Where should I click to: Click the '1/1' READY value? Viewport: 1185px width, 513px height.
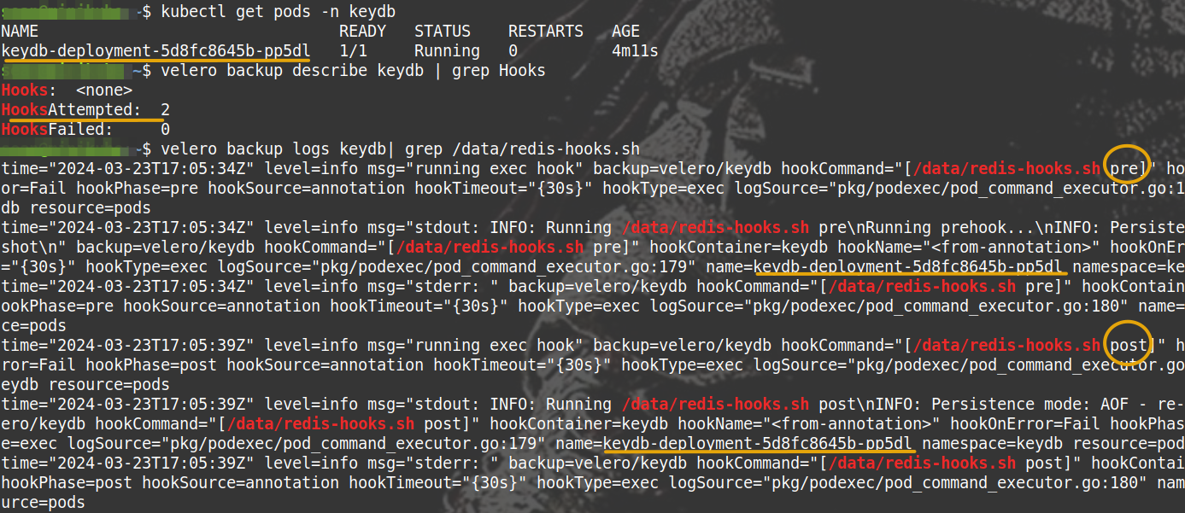point(353,51)
